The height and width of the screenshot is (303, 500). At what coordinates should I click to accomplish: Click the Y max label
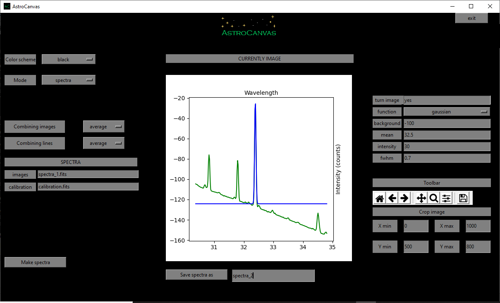(x=447, y=247)
